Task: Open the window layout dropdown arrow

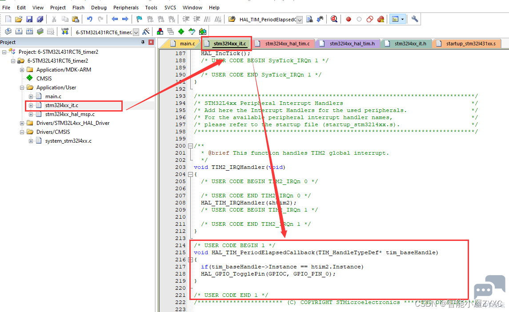Action: (402, 19)
